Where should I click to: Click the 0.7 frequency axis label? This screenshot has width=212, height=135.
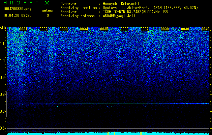click(3, 111)
